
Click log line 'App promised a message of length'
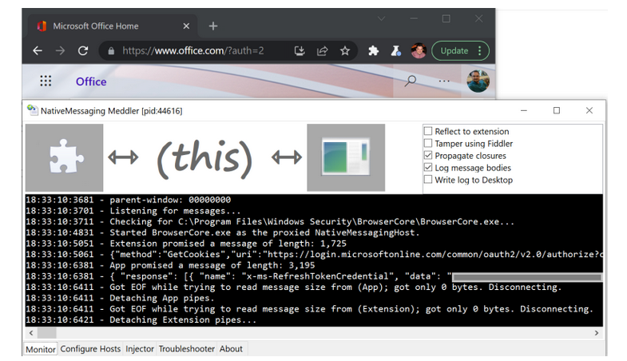pyautogui.click(x=170, y=265)
